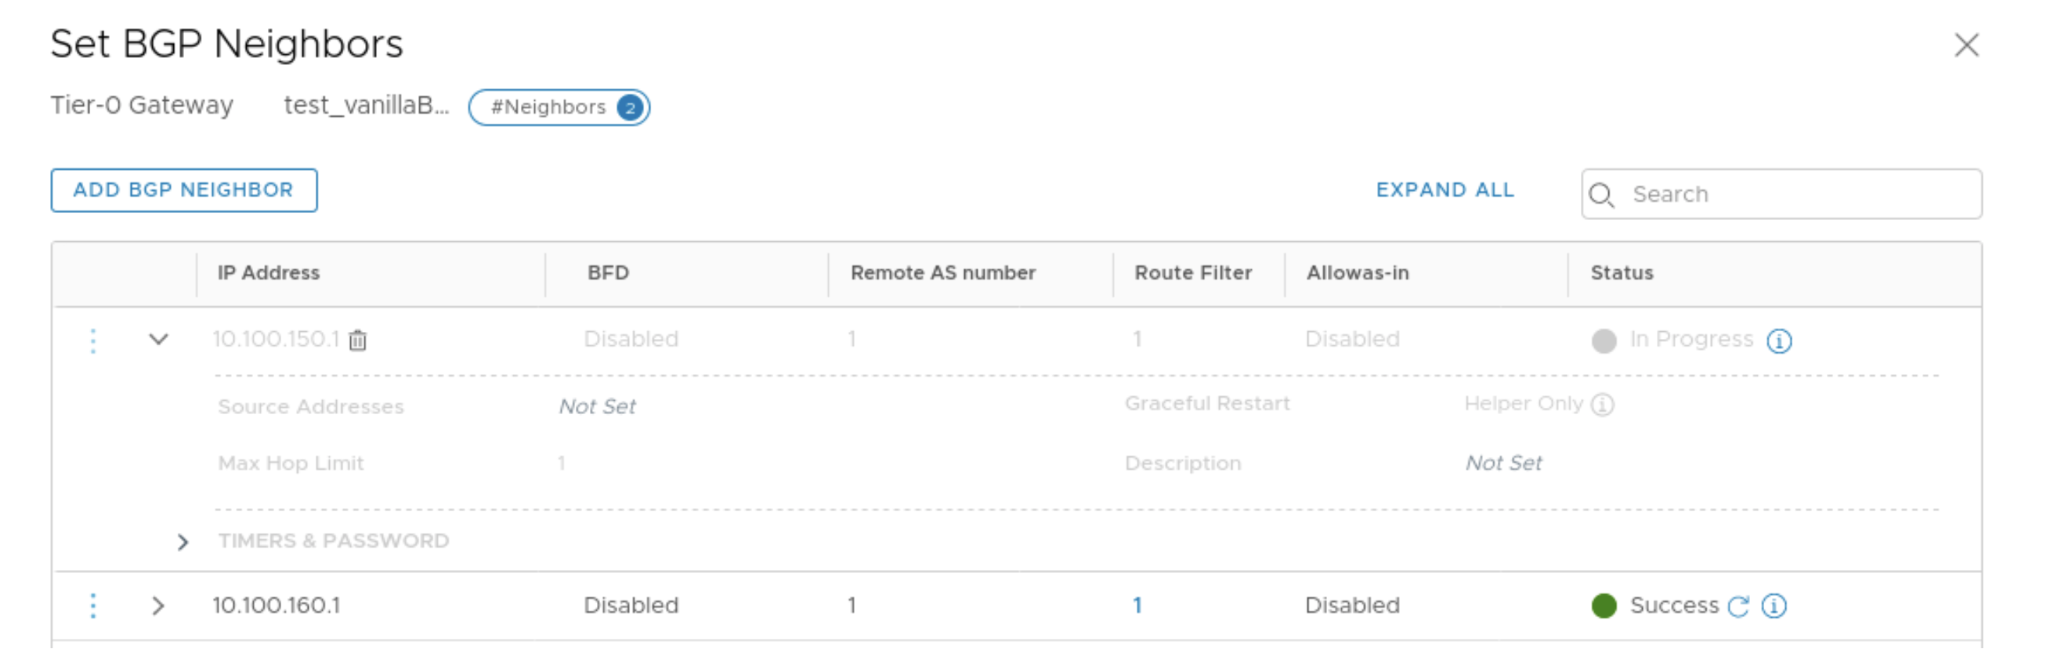Screen dimensions: 2054x667
Task: Click the search magnifier icon
Action: pos(1600,194)
